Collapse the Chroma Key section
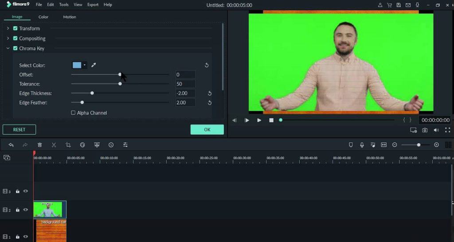454x242 pixels. point(8,48)
